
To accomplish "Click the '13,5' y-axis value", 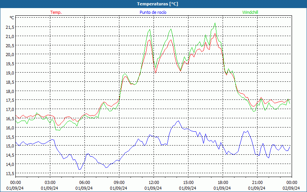I will pos(10,174).
